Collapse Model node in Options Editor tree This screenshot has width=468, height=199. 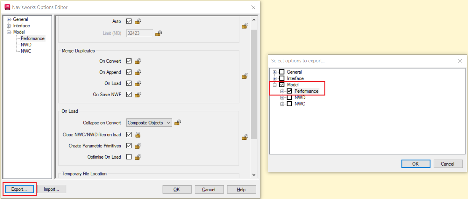pyautogui.click(x=9, y=32)
